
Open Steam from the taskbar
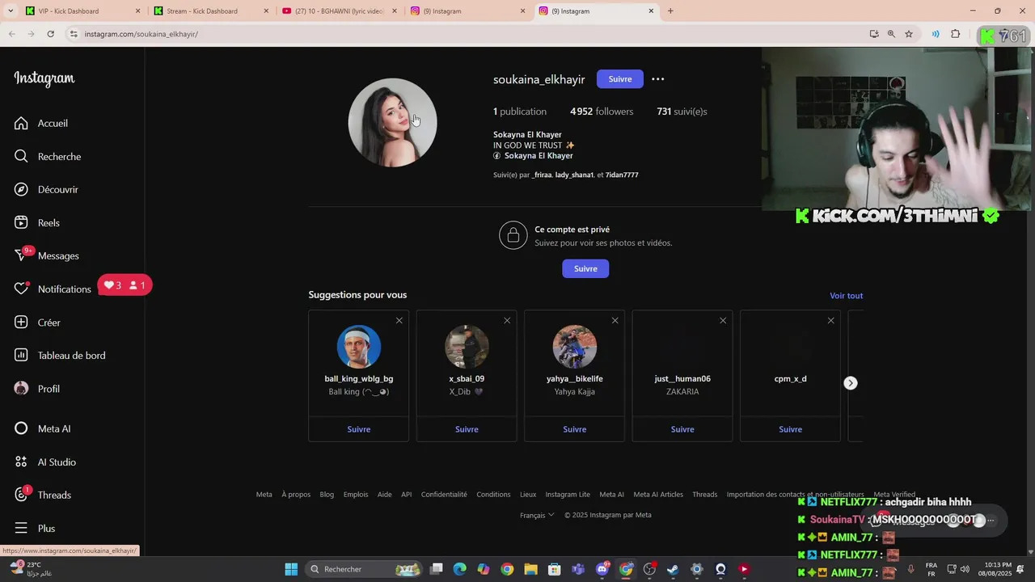[673, 569]
